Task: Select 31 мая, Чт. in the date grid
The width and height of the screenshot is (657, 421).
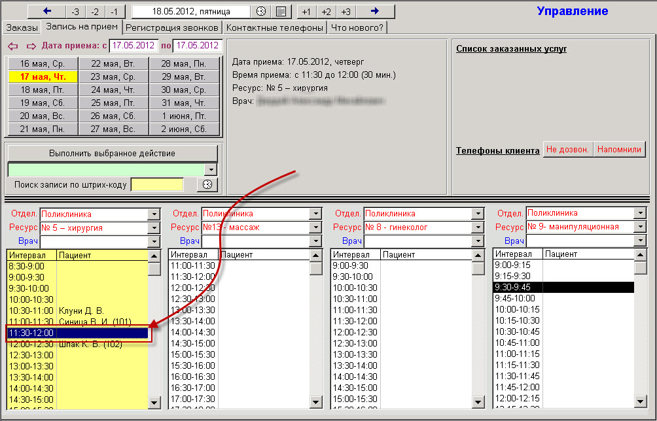Action: point(184,103)
